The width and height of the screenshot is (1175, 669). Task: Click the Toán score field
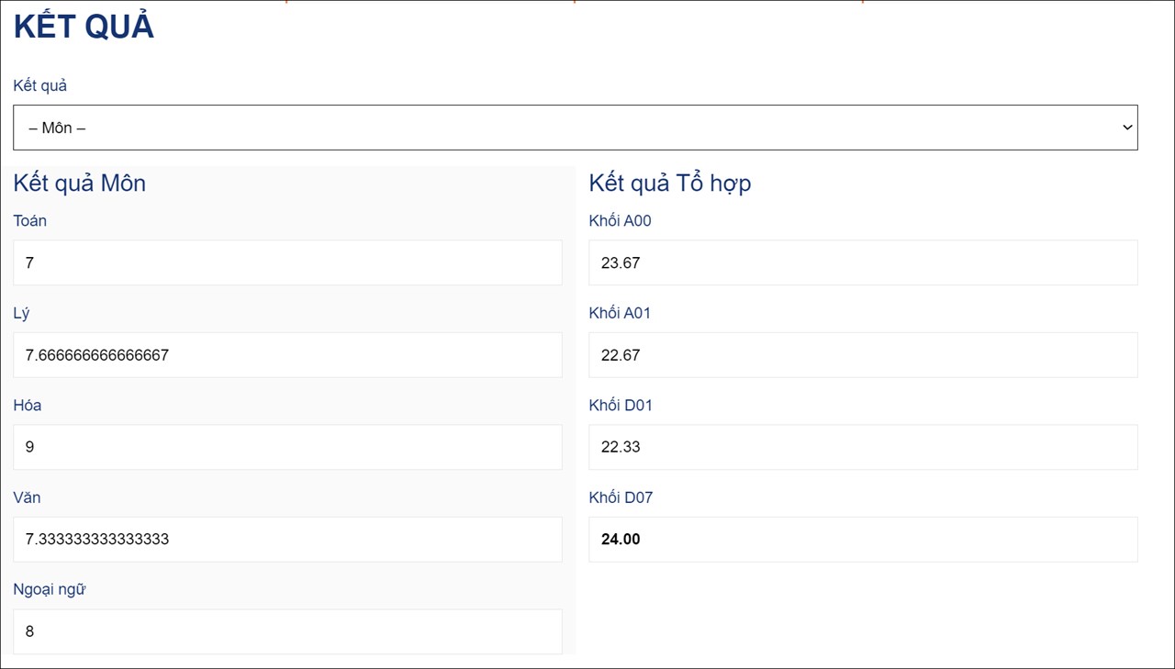pos(287,262)
